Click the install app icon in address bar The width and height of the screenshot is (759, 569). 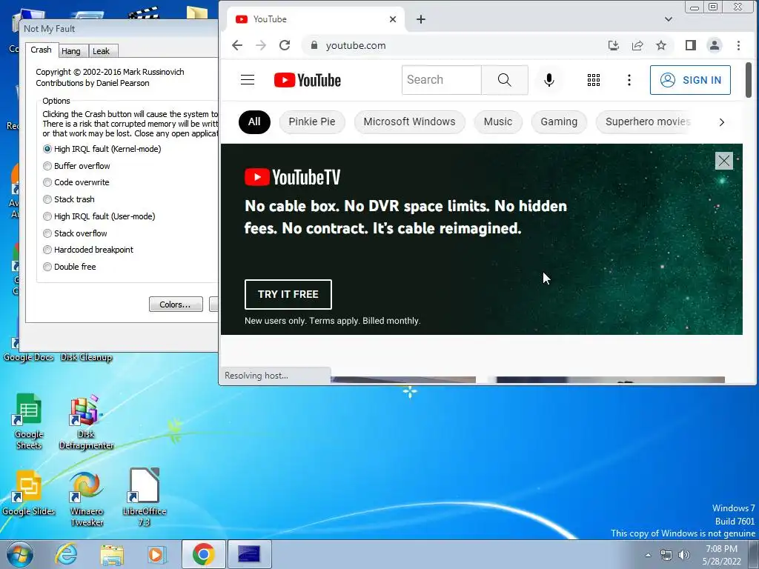tap(613, 45)
